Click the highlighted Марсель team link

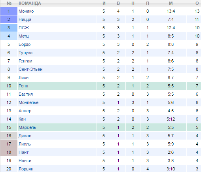(x=27, y=127)
